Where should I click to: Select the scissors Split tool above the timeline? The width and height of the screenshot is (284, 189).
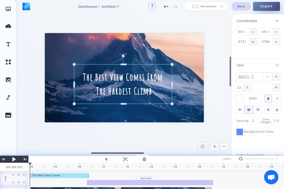125,159
